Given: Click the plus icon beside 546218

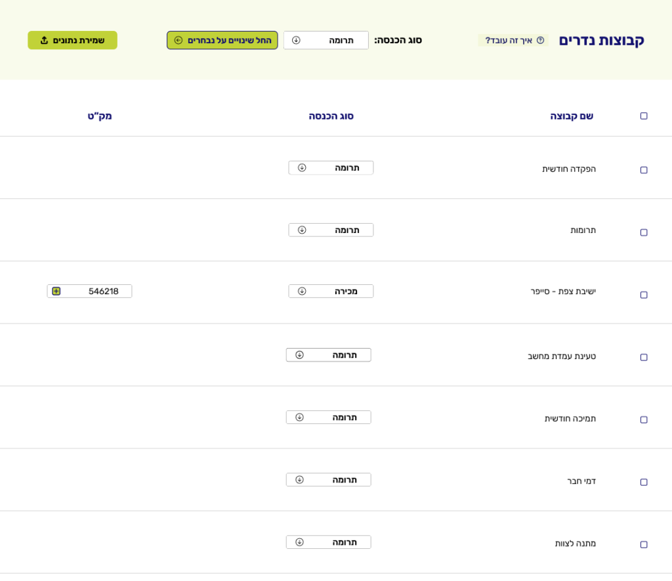Looking at the screenshot, I should coord(56,291).
